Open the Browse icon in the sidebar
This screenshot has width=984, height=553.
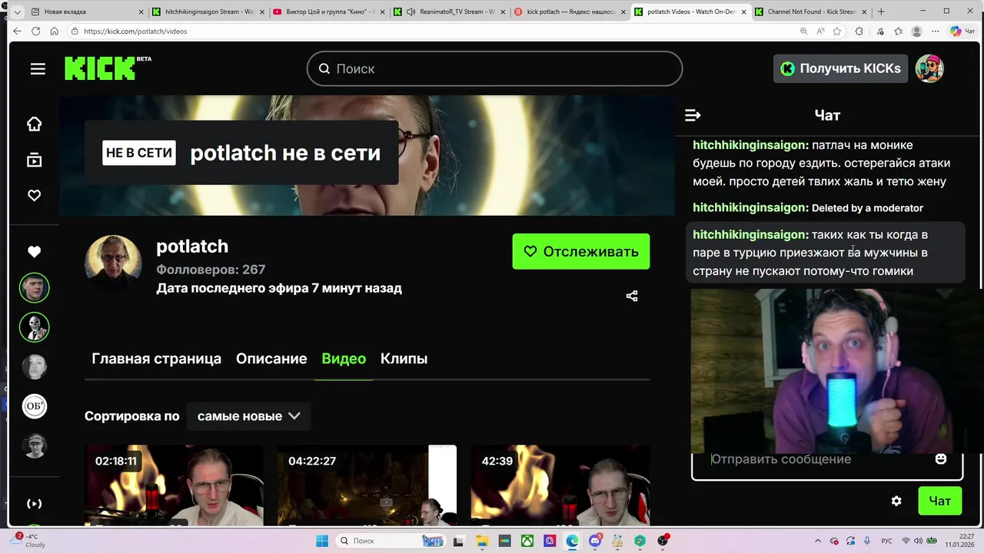tap(34, 160)
